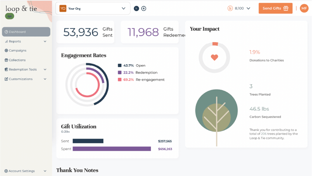Click the 1.9% donations value
The image size is (312, 176).
tap(255, 52)
